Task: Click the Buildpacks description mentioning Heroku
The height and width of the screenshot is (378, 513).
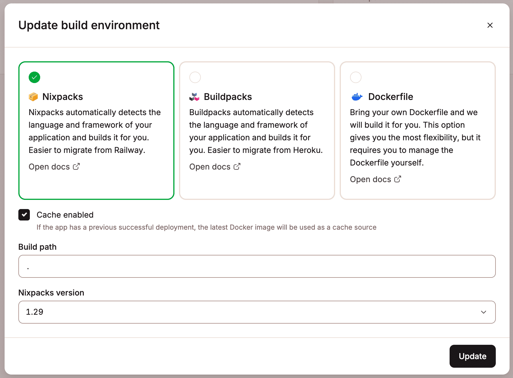Action: 256,131
